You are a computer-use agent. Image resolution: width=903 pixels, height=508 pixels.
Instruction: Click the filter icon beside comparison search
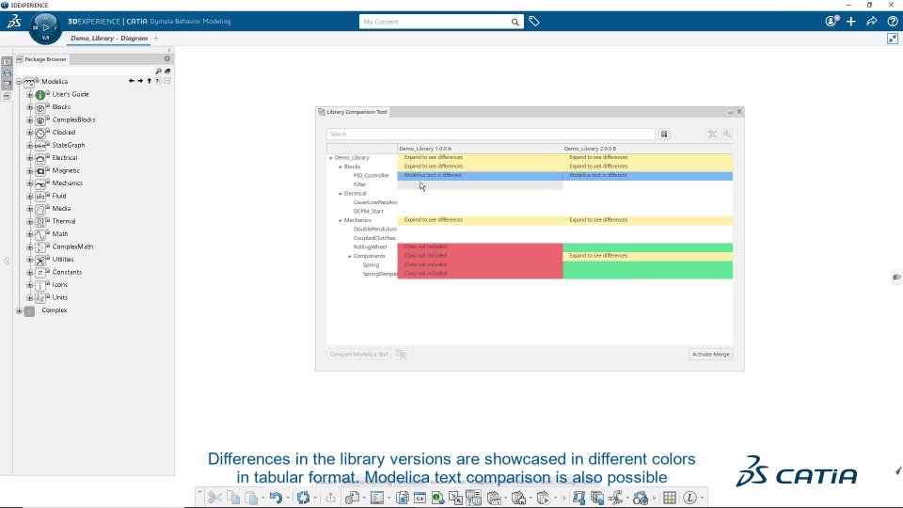[x=665, y=135]
